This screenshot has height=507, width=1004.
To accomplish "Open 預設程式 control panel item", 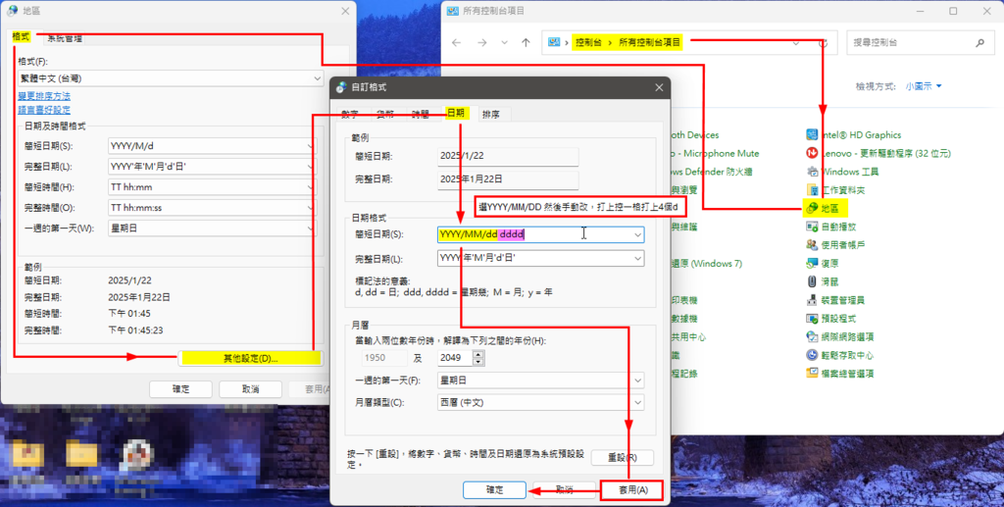I will click(831, 318).
